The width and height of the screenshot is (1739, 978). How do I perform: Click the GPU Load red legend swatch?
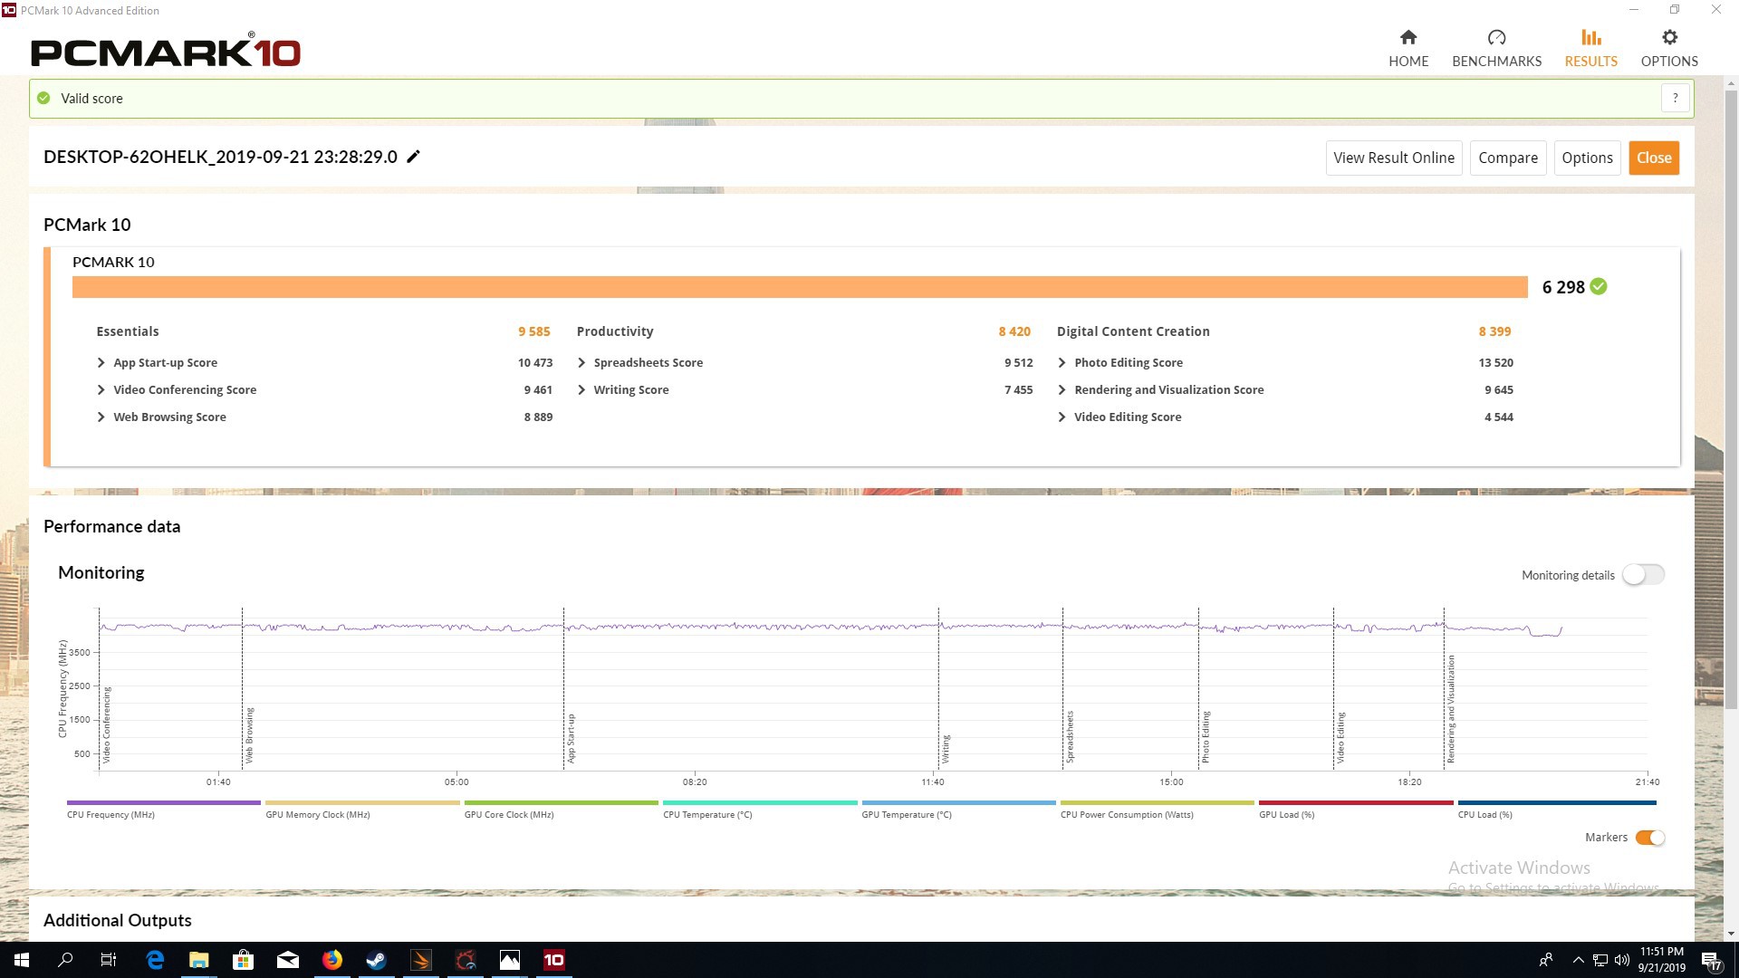click(1355, 803)
